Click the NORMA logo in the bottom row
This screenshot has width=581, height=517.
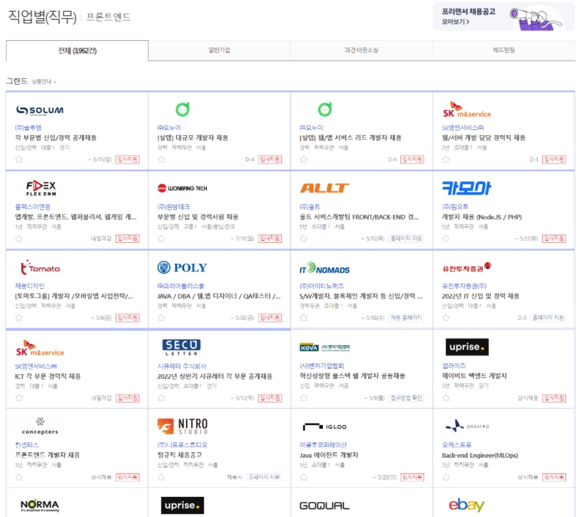39,505
